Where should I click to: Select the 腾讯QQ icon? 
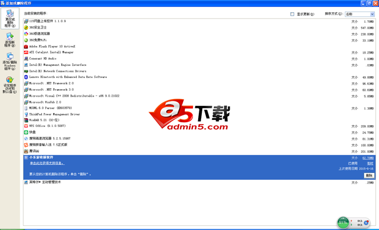tap(26, 151)
